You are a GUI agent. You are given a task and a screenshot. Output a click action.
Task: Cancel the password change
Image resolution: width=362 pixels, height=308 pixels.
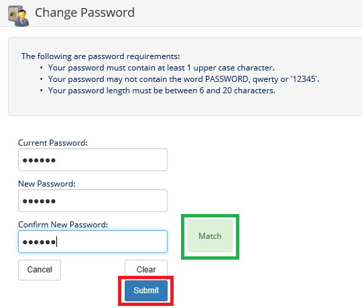pos(40,270)
